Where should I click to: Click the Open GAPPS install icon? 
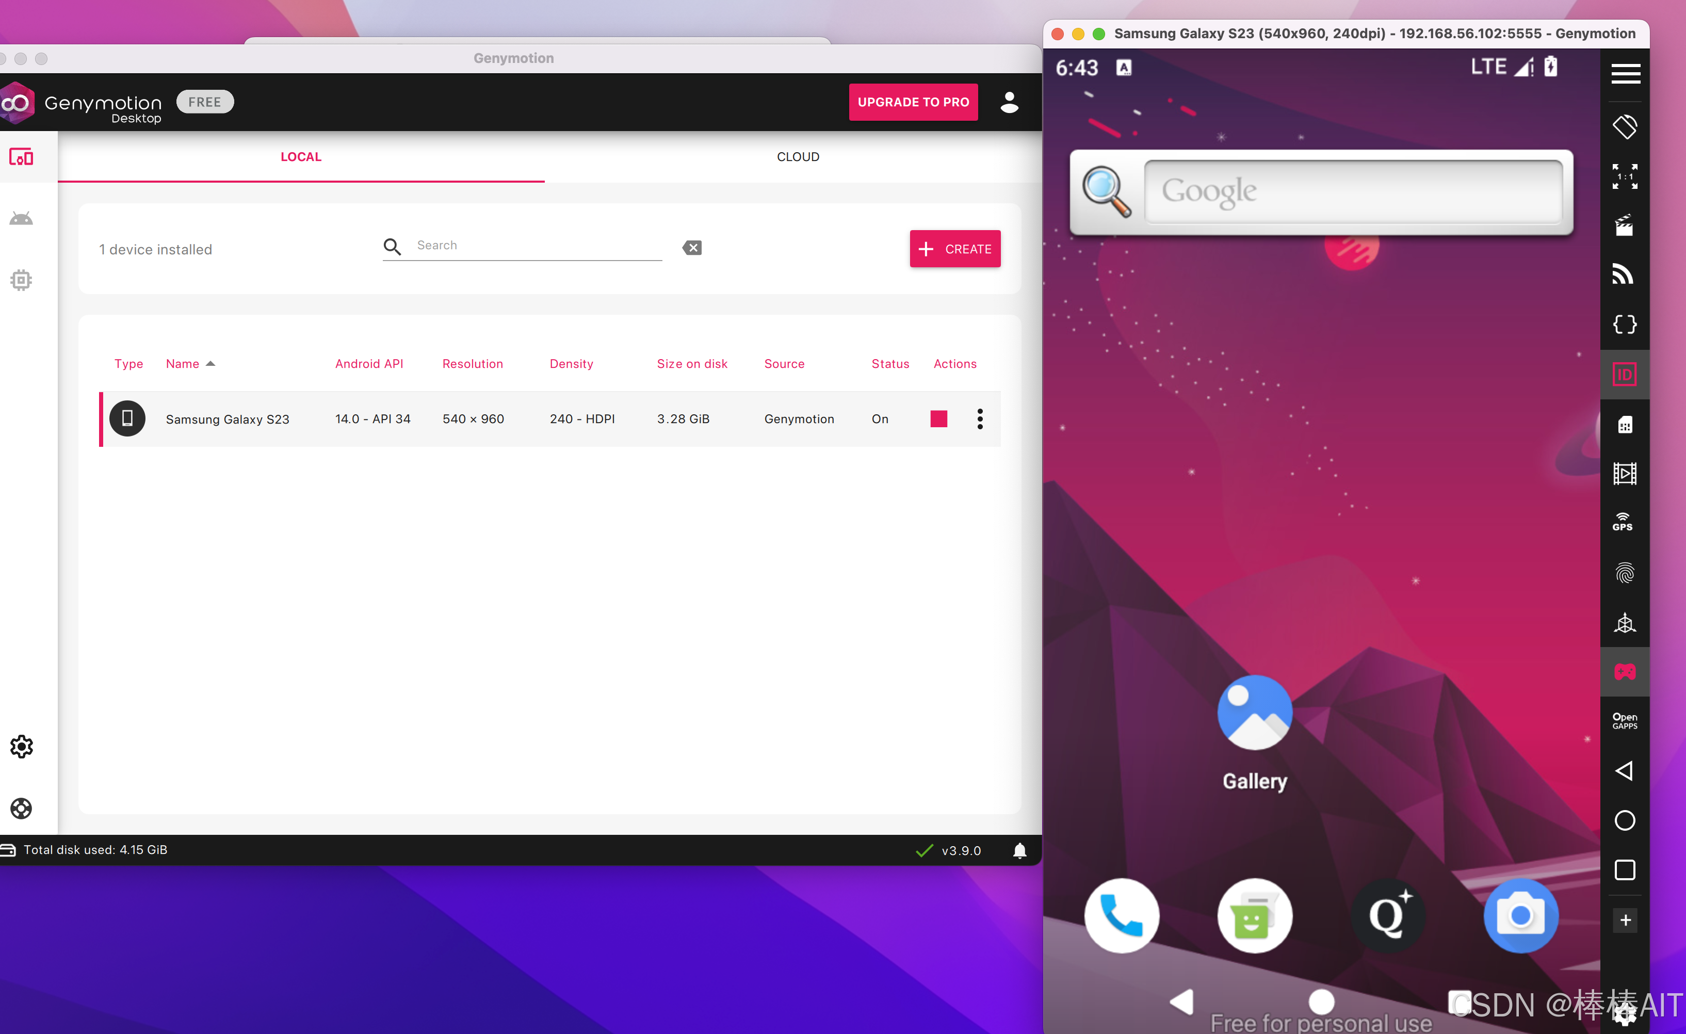1625,721
